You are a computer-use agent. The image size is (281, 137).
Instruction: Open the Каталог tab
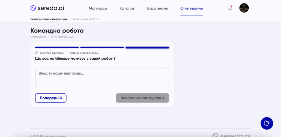127,8
